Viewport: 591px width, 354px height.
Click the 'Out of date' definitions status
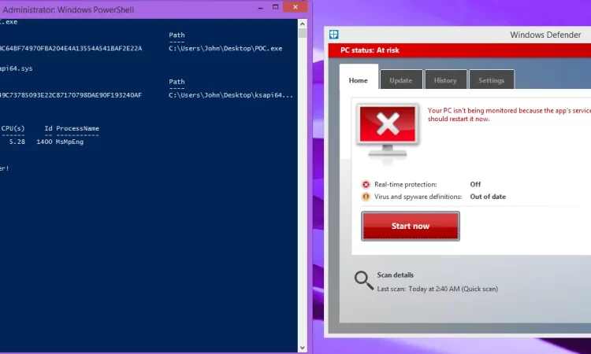[x=488, y=197]
